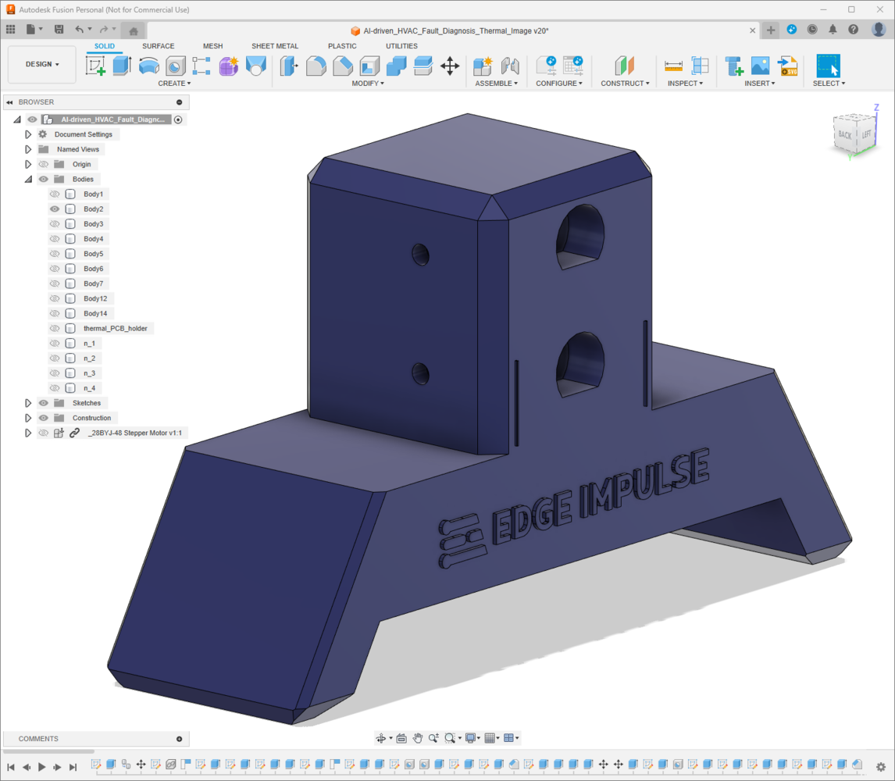Hide the Bodies folder

pyautogui.click(x=44, y=179)
